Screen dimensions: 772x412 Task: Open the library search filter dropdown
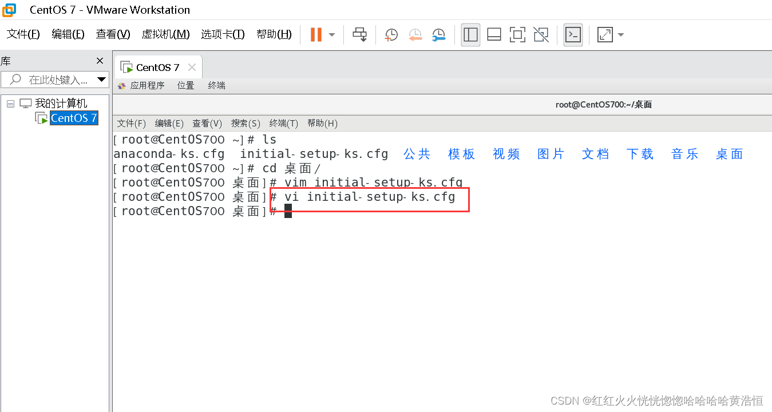101,80
